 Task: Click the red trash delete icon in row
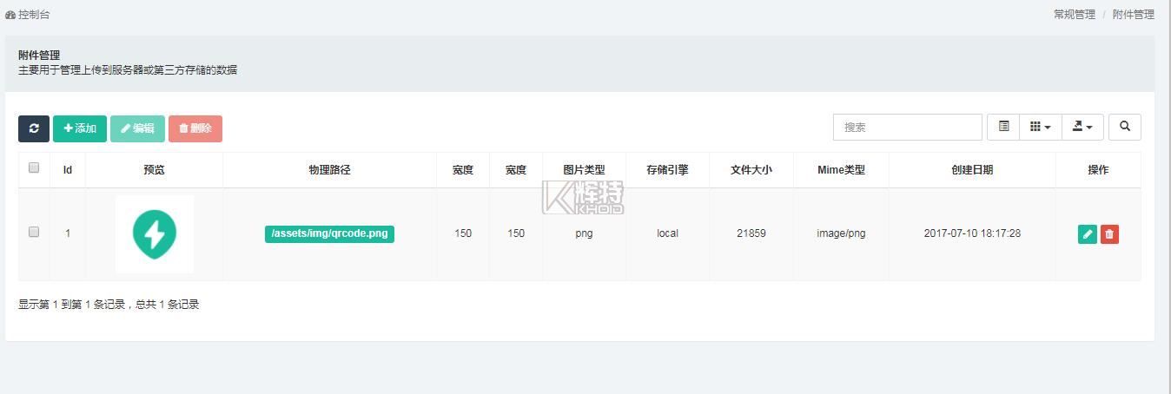[x=1109, y=234]
